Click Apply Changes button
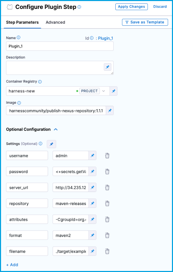This screenshot has width=173, height=272. (131, 7)
